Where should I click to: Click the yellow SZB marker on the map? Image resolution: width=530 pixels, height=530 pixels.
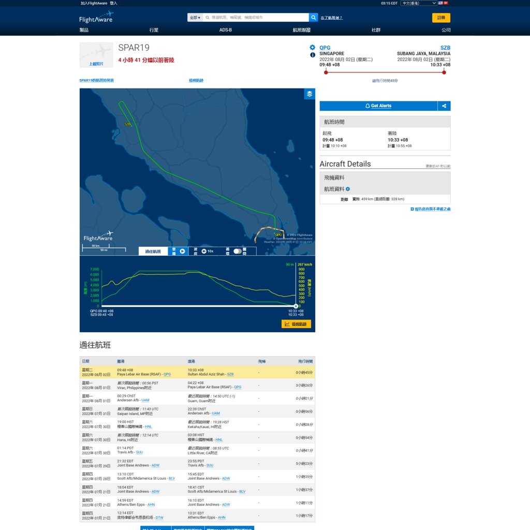pos(127,124)
